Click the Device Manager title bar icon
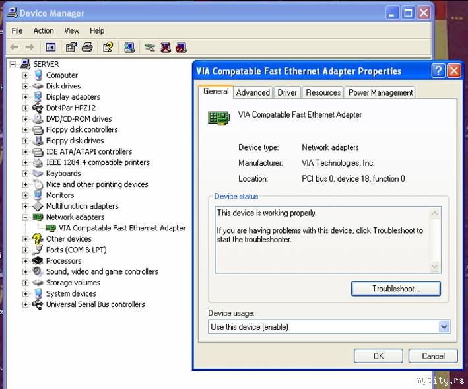 point(12,13)
